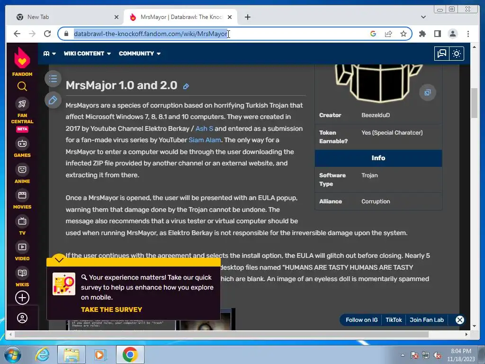
Task: Toggle the Chrome side panel icon
Action: click(x=437, y=34)
